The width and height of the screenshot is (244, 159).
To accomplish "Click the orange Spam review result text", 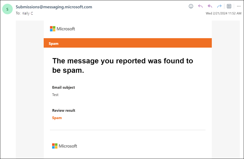I will click(x=57, y=118).
